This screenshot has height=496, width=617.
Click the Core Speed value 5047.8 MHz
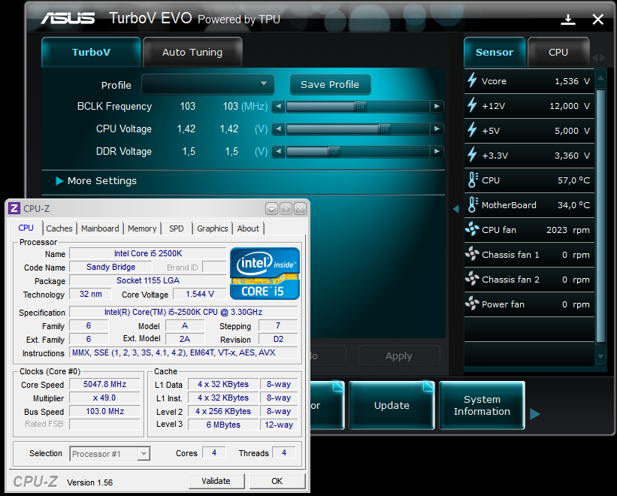(104, 384)
